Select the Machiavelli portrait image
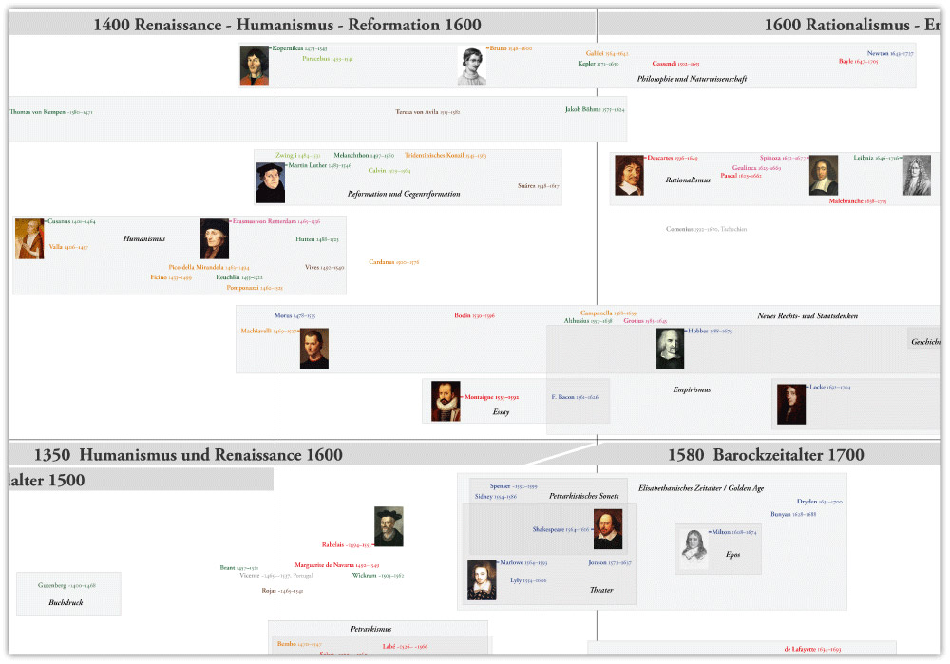Image resolution: width=950 pixels, height=664 pixels. coord(313,349)
